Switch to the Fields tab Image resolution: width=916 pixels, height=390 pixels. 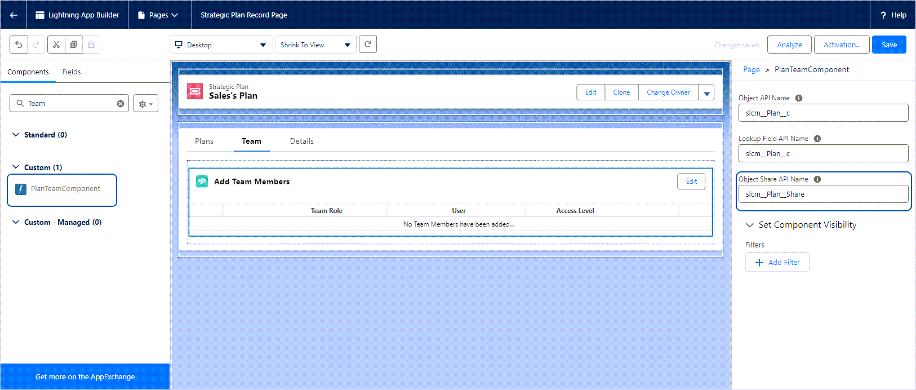tap(72, 72)
